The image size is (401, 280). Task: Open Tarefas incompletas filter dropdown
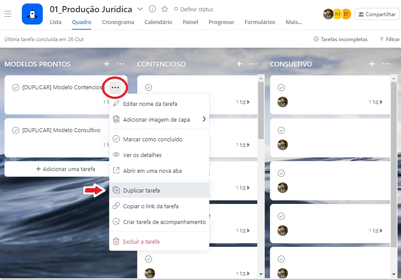point(341,39)
